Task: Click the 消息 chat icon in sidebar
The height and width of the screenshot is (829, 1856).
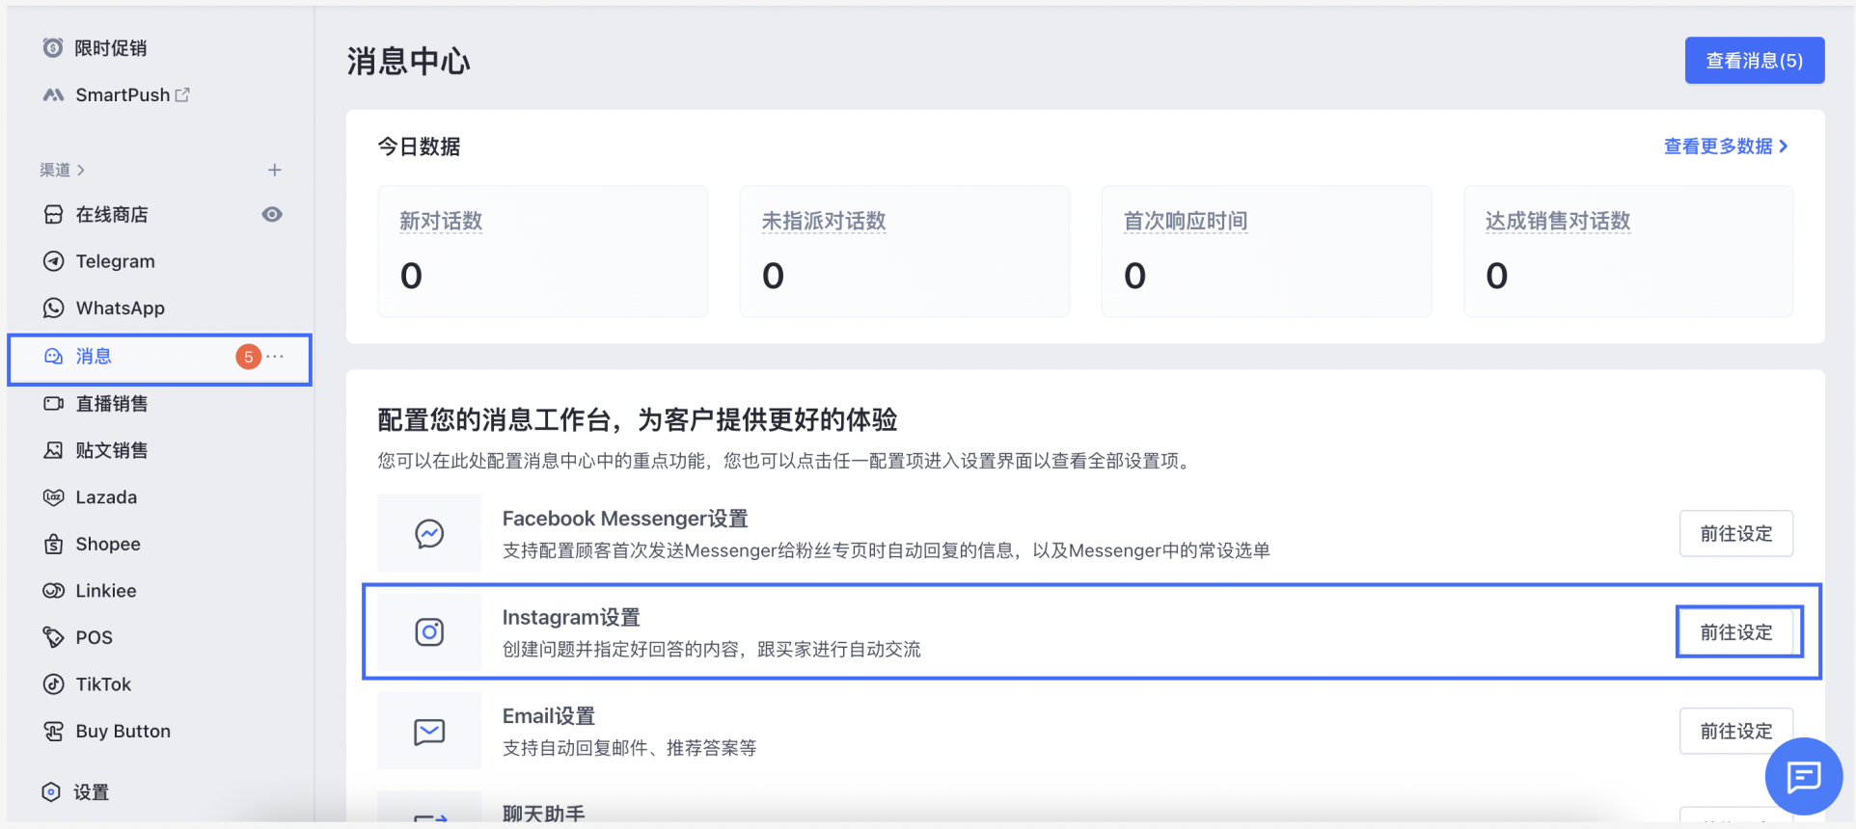Action: (x=53, y=357)
